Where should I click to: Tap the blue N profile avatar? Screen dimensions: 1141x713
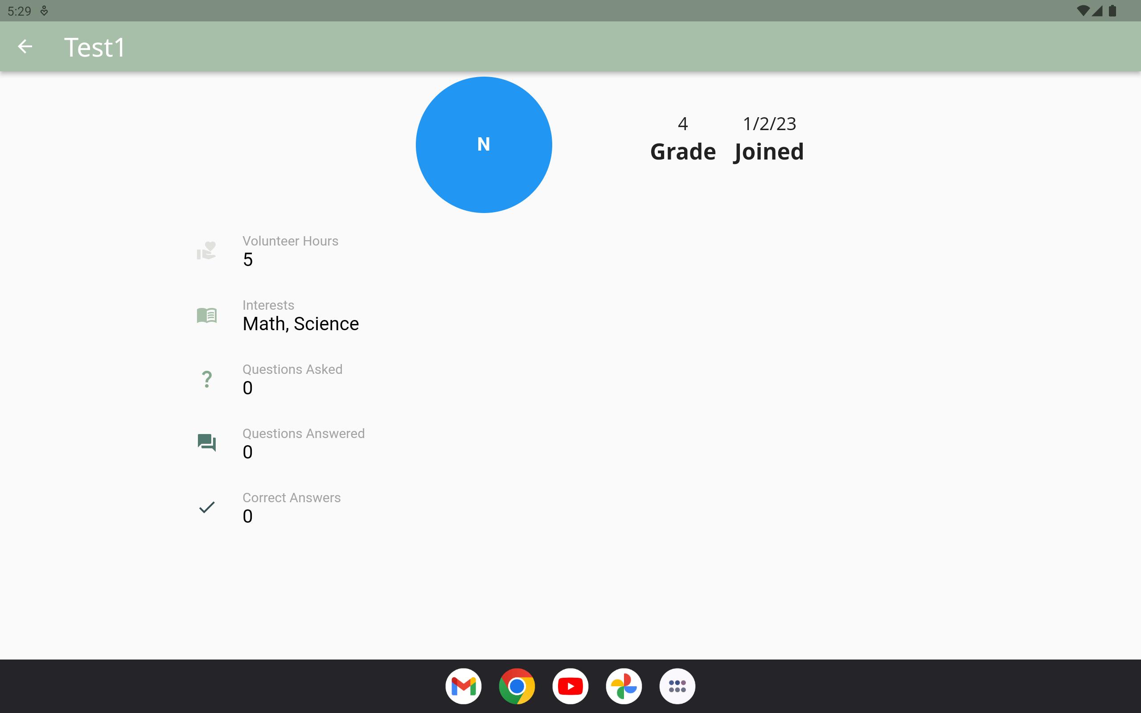coord(484,145)
